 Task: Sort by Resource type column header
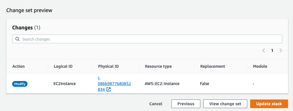point(158,66)
